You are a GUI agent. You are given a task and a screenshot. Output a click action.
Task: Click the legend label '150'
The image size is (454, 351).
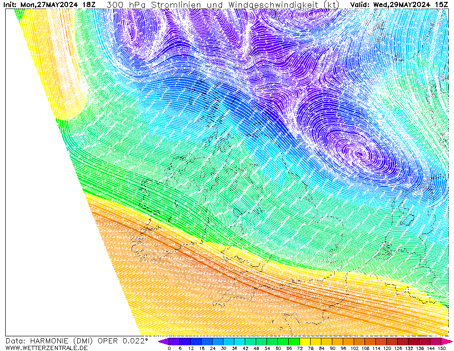point(441,348)
